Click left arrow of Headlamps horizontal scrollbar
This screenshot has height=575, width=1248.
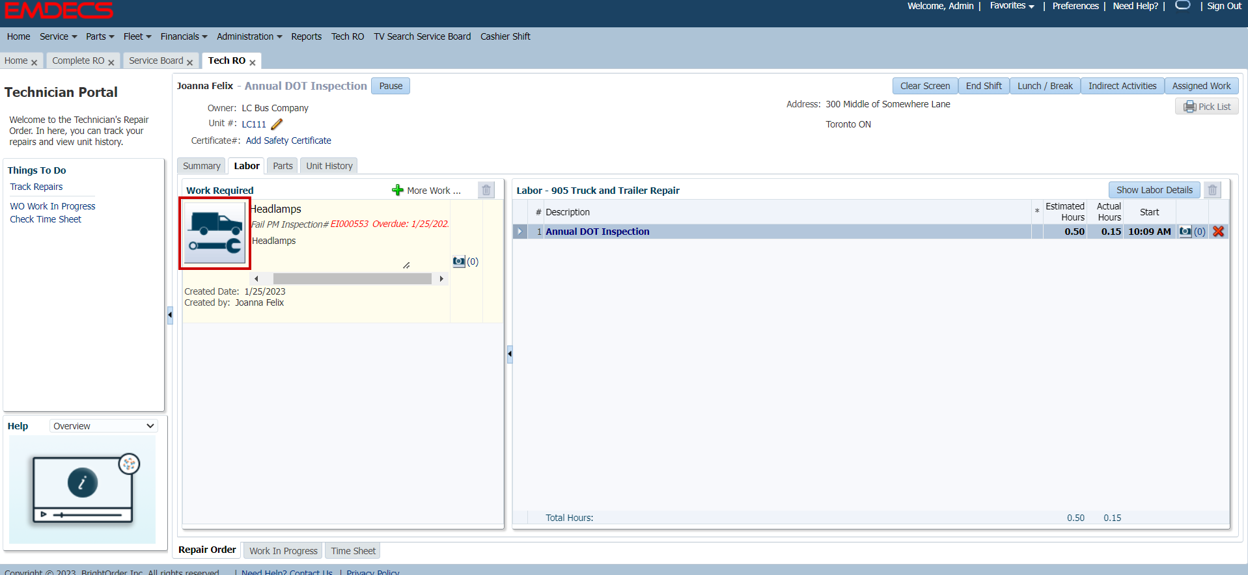pyautogui.click(x=257, y=278)
